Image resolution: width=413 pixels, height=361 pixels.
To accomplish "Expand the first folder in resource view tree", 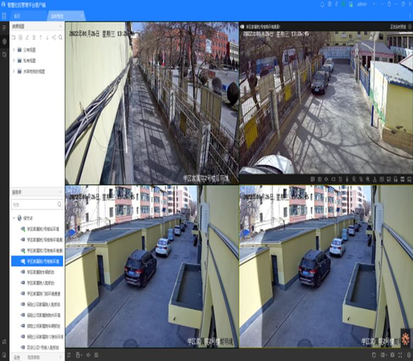I will coord(14,50).
